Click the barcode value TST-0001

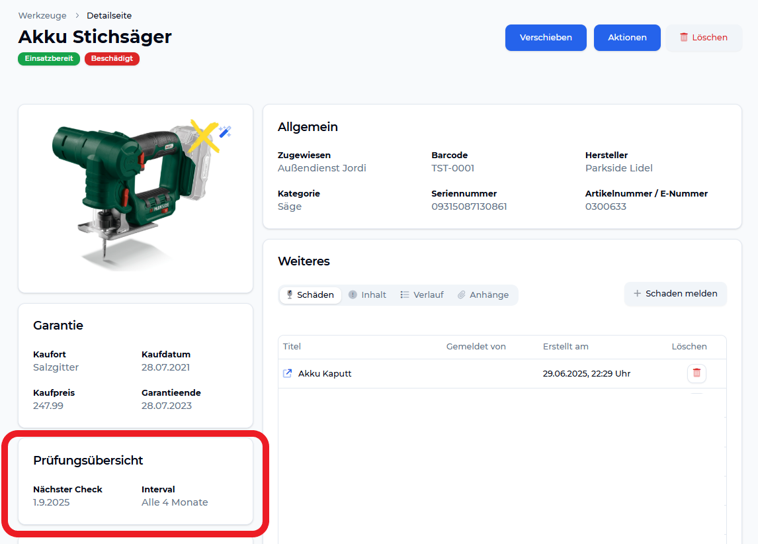click(x=453, y=168)
